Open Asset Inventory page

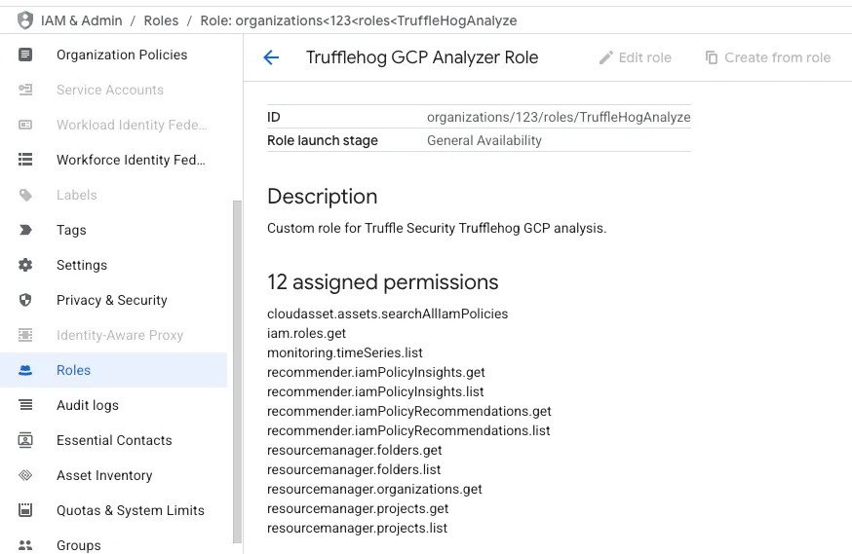pyautogui.click(x=104, y=475)
